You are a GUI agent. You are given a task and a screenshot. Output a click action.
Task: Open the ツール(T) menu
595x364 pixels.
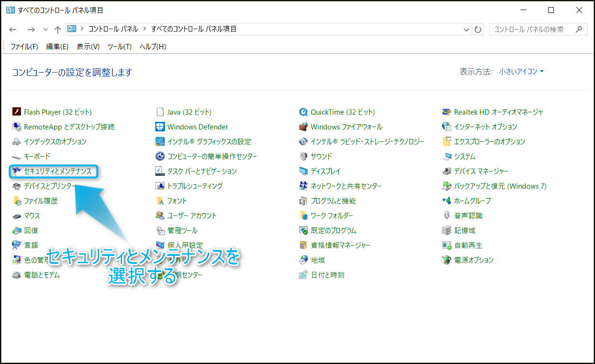tap(119, 47)
